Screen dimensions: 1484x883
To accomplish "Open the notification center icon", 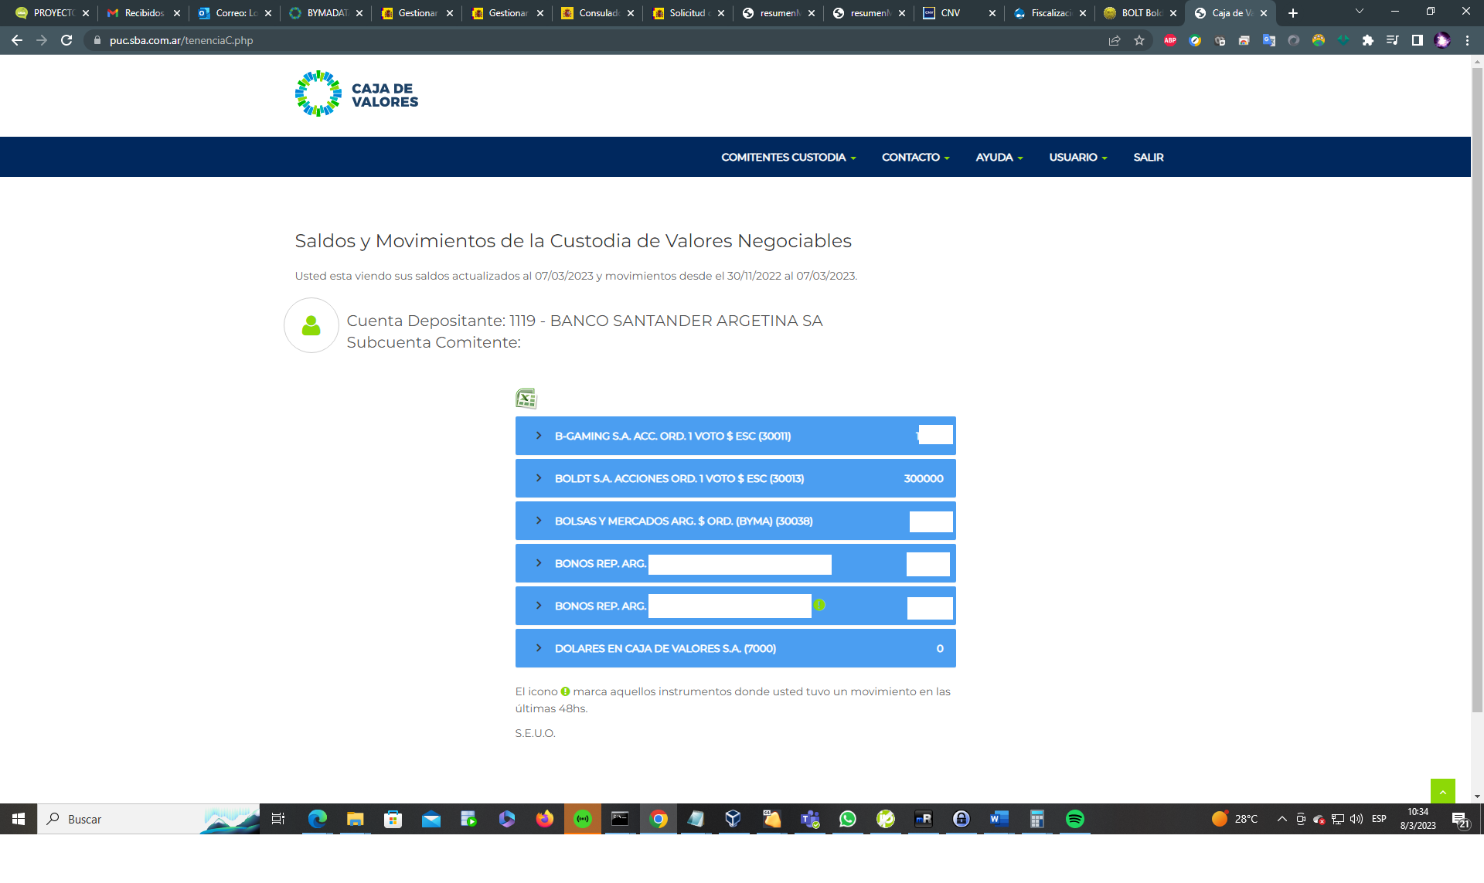I will click(1459, 820).
